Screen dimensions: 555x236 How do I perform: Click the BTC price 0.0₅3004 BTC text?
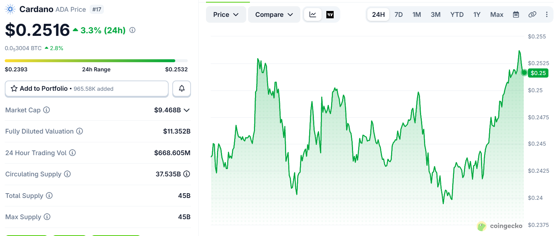(23, 48)
